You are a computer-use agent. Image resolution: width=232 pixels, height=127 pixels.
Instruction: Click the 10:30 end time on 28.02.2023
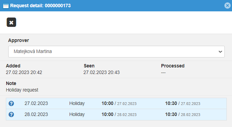pyautogui.click(x=171, y=115)
